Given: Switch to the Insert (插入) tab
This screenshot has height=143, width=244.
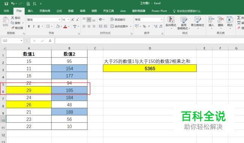Looking at the screenshot, I should point(30,11).
